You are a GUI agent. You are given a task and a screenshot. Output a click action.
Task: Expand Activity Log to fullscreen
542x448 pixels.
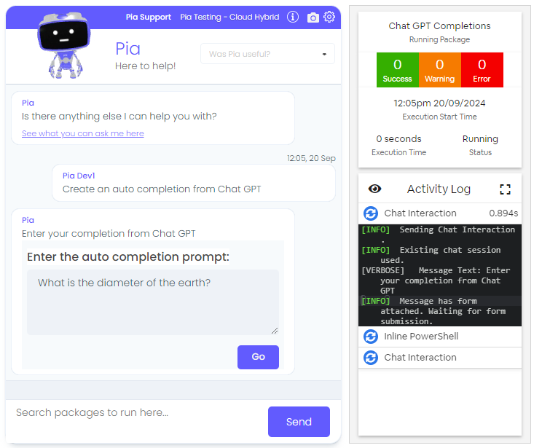tap(505, 189)
